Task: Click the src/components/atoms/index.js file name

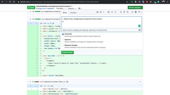Action: pos(53,82)
